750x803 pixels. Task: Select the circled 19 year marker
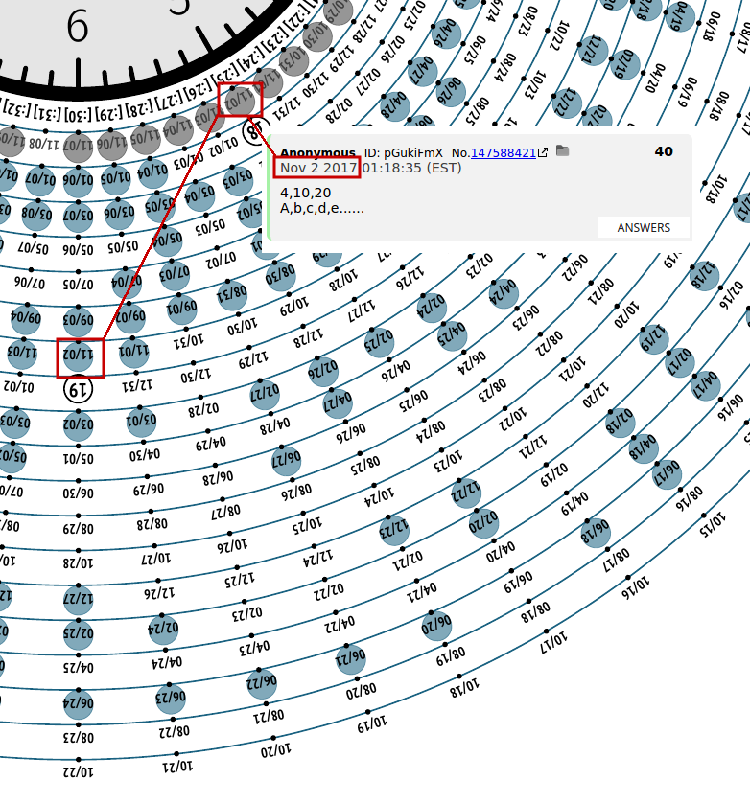(x=78, y=390)
